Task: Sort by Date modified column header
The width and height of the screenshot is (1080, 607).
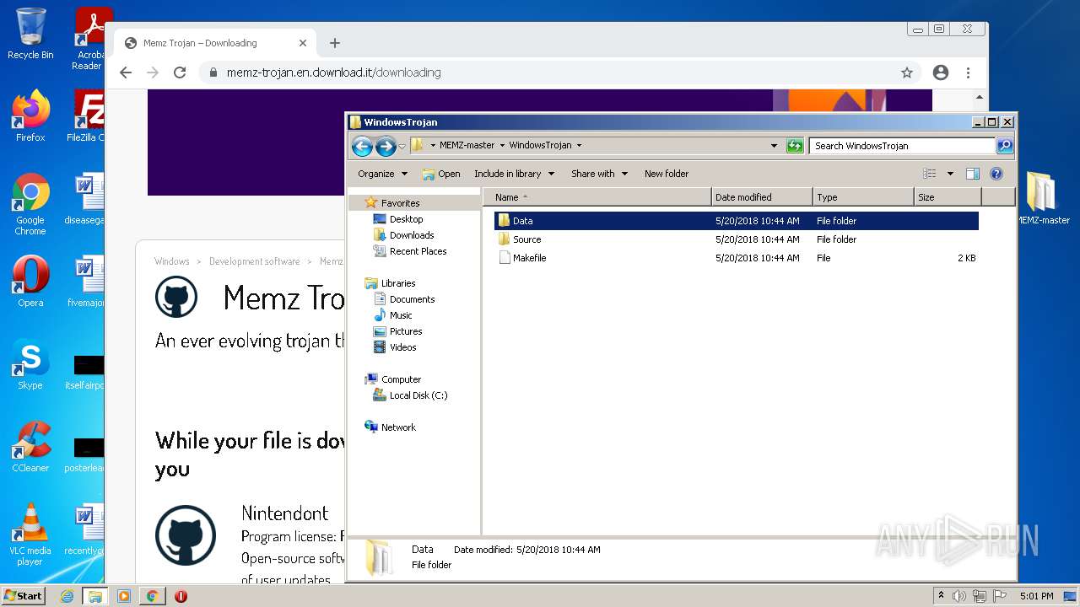Action: coord(762,197)
